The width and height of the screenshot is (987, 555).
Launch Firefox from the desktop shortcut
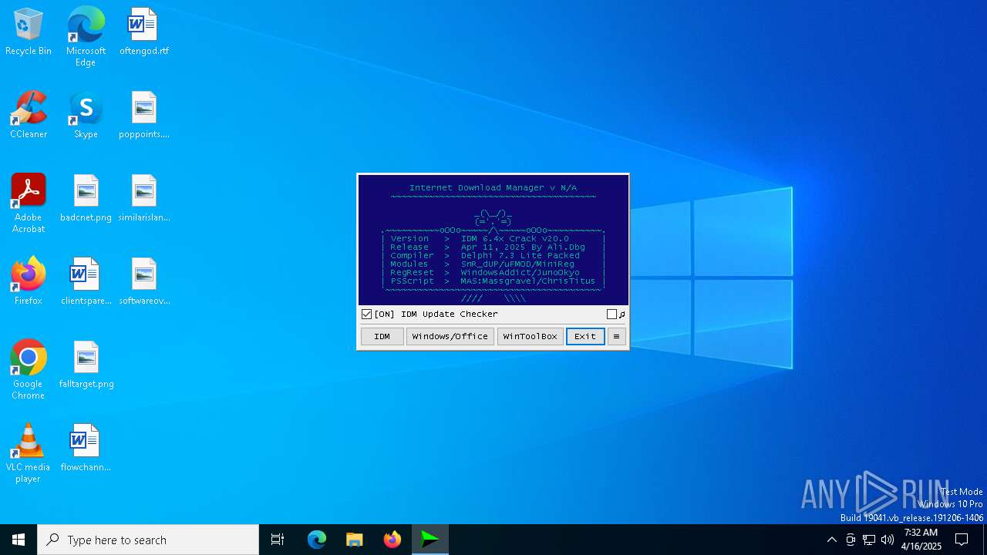pos(29,282)
